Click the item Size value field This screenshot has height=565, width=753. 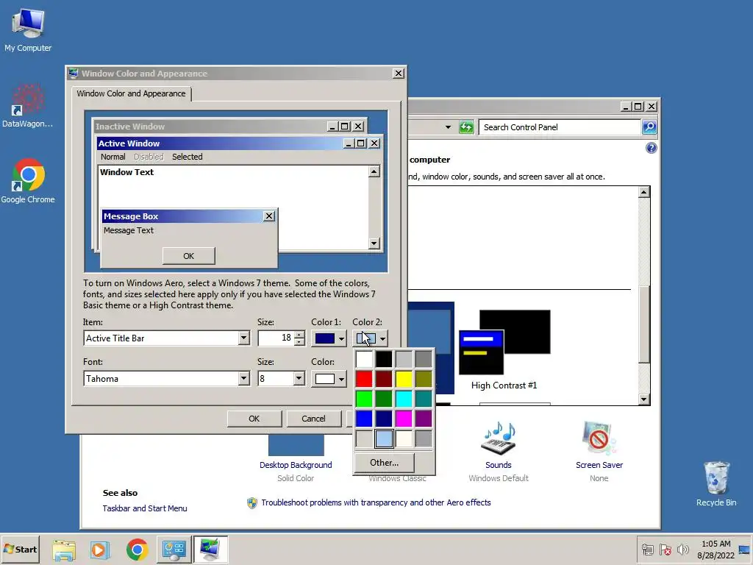point(276,338)
